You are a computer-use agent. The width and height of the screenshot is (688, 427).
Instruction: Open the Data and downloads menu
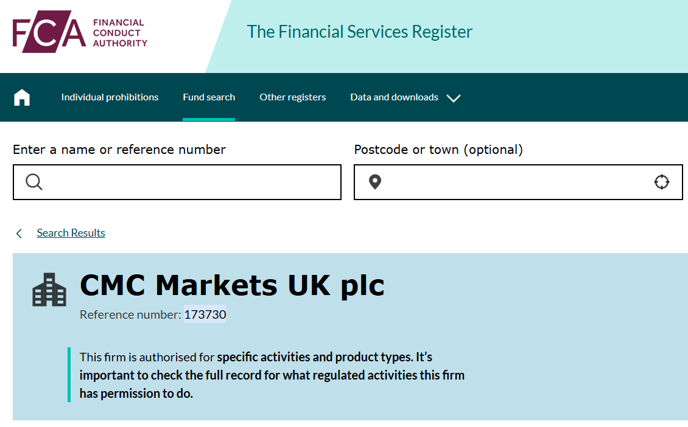(x=394, y=97)
